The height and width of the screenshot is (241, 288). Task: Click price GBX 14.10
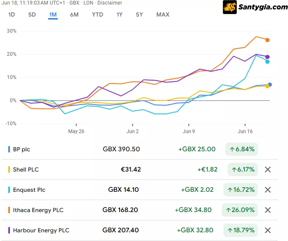[x=123, y=189]
